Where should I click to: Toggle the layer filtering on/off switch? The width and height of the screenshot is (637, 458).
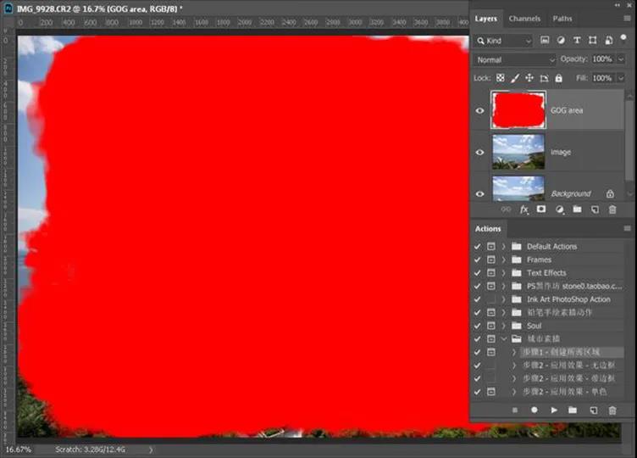(623, 38)
